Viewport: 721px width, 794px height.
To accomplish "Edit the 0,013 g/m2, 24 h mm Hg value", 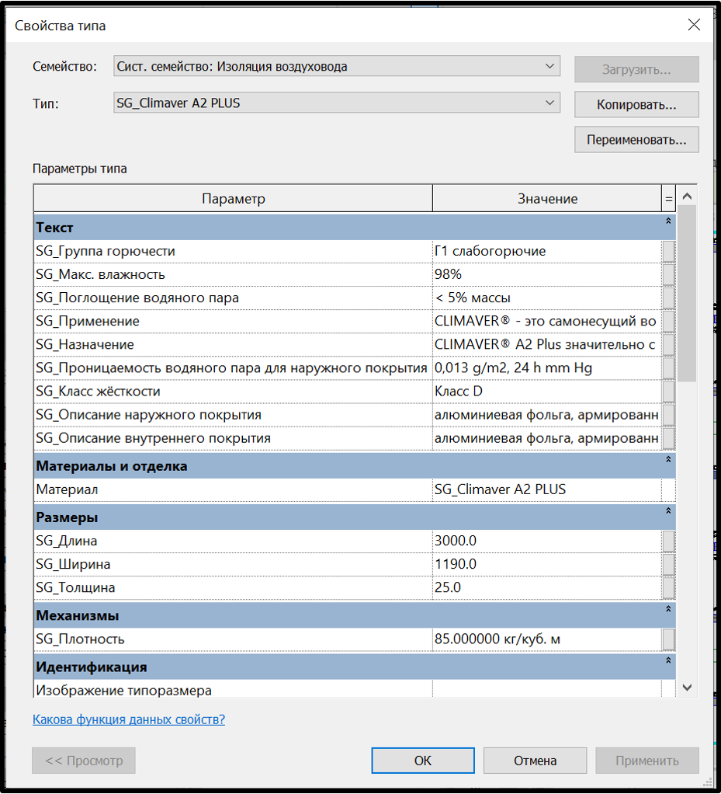I will tap(547, 367).
